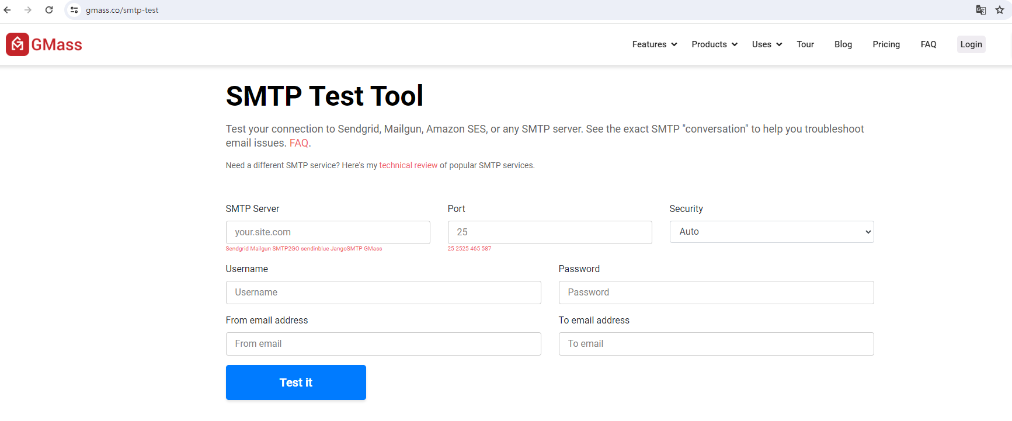Expand the Features menu
This screenshot has height=421, width=1012.
click(655, 44)
